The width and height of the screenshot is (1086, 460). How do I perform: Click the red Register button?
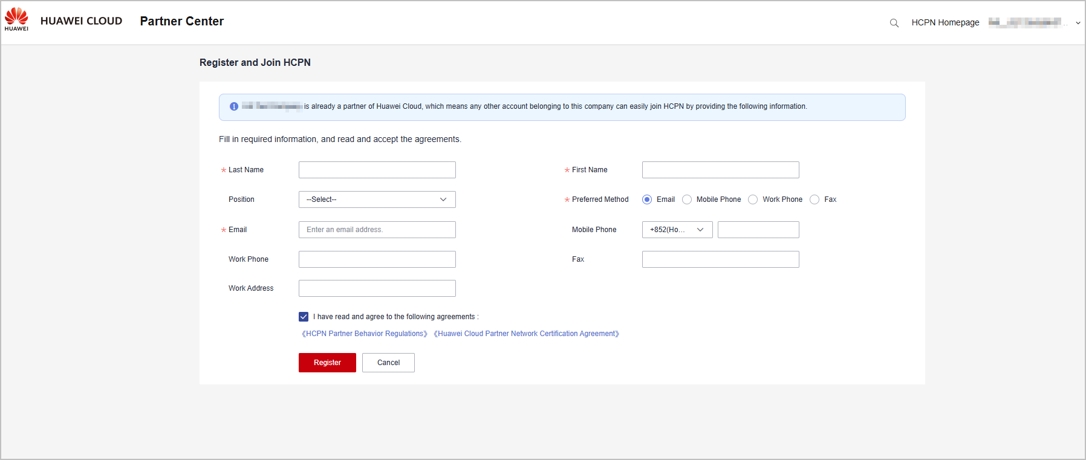[327, 363]
